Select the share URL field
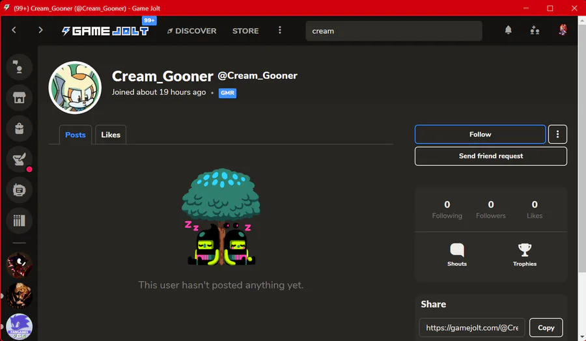This screenshot has width=586, height=341. (x=472, y=327)
